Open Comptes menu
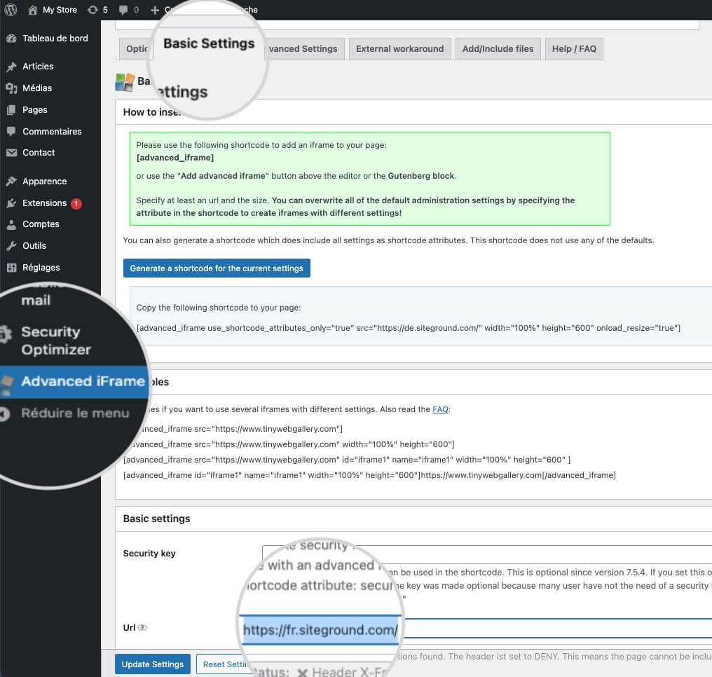This screenshot has width=712, height=677. click(41, 224)
